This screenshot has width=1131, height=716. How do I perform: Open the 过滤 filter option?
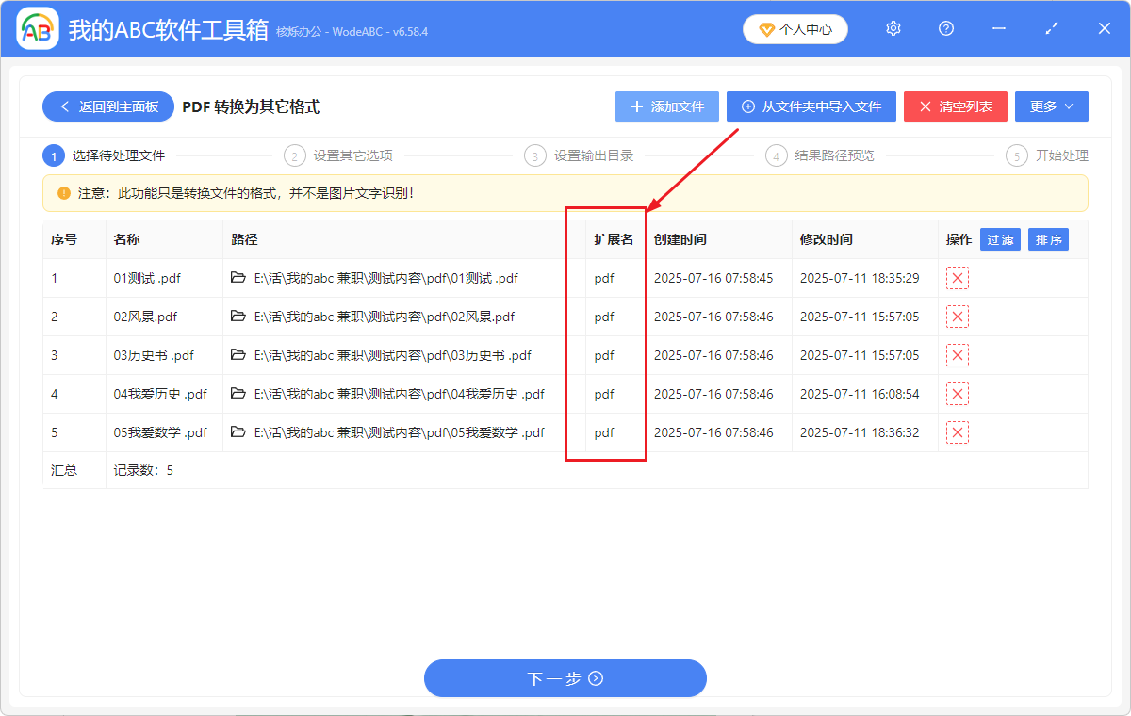[x=1000, y=239]
